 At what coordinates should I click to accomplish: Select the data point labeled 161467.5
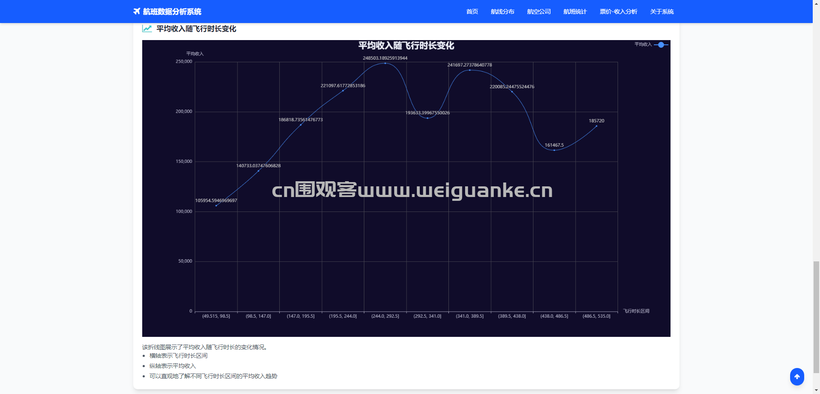click(554, 150)
